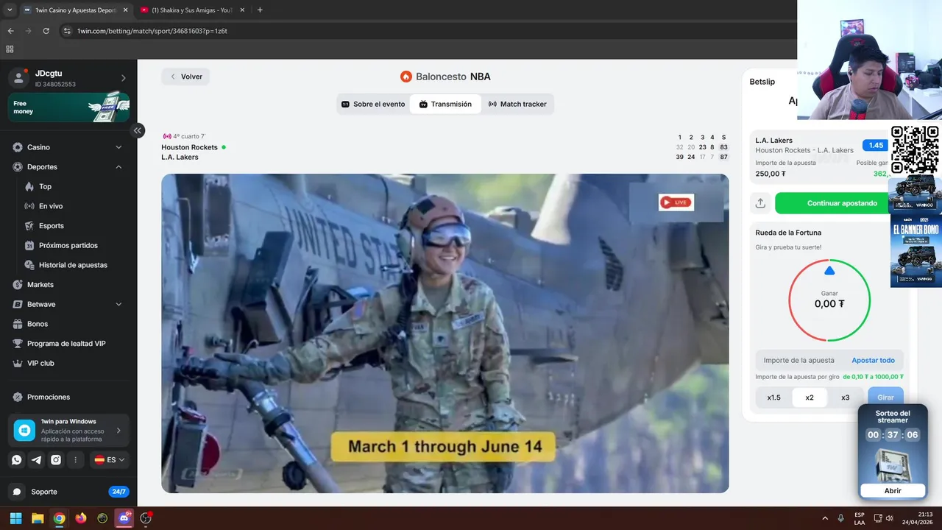Open the 1win para Windows app card
Screen dimensions: 942x530
coord(68,430)
